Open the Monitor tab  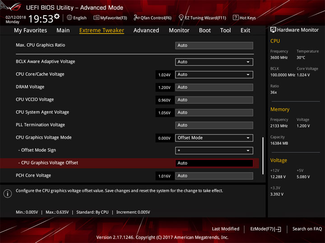(179, 31)
